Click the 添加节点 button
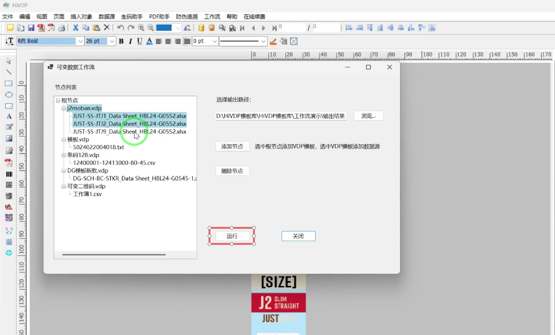 pos(232,146)
